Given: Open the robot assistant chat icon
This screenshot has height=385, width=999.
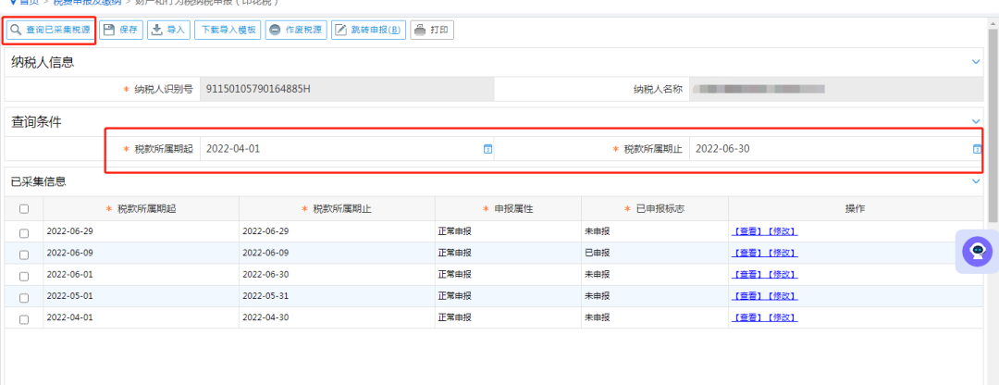Looking at the screenshot, I should [977, 250].
